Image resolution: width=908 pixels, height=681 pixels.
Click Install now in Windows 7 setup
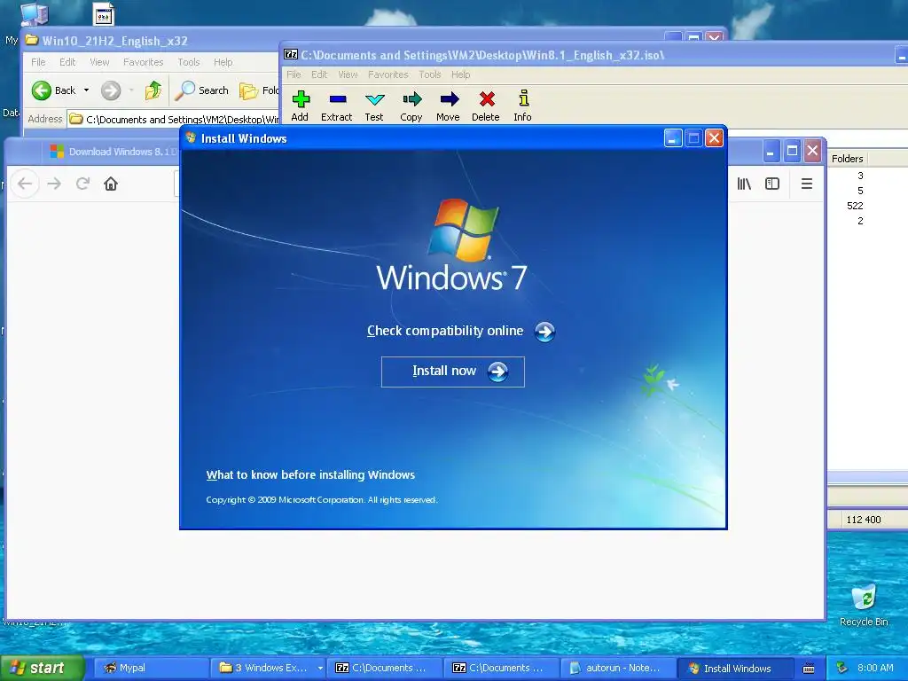pos(452,372)
